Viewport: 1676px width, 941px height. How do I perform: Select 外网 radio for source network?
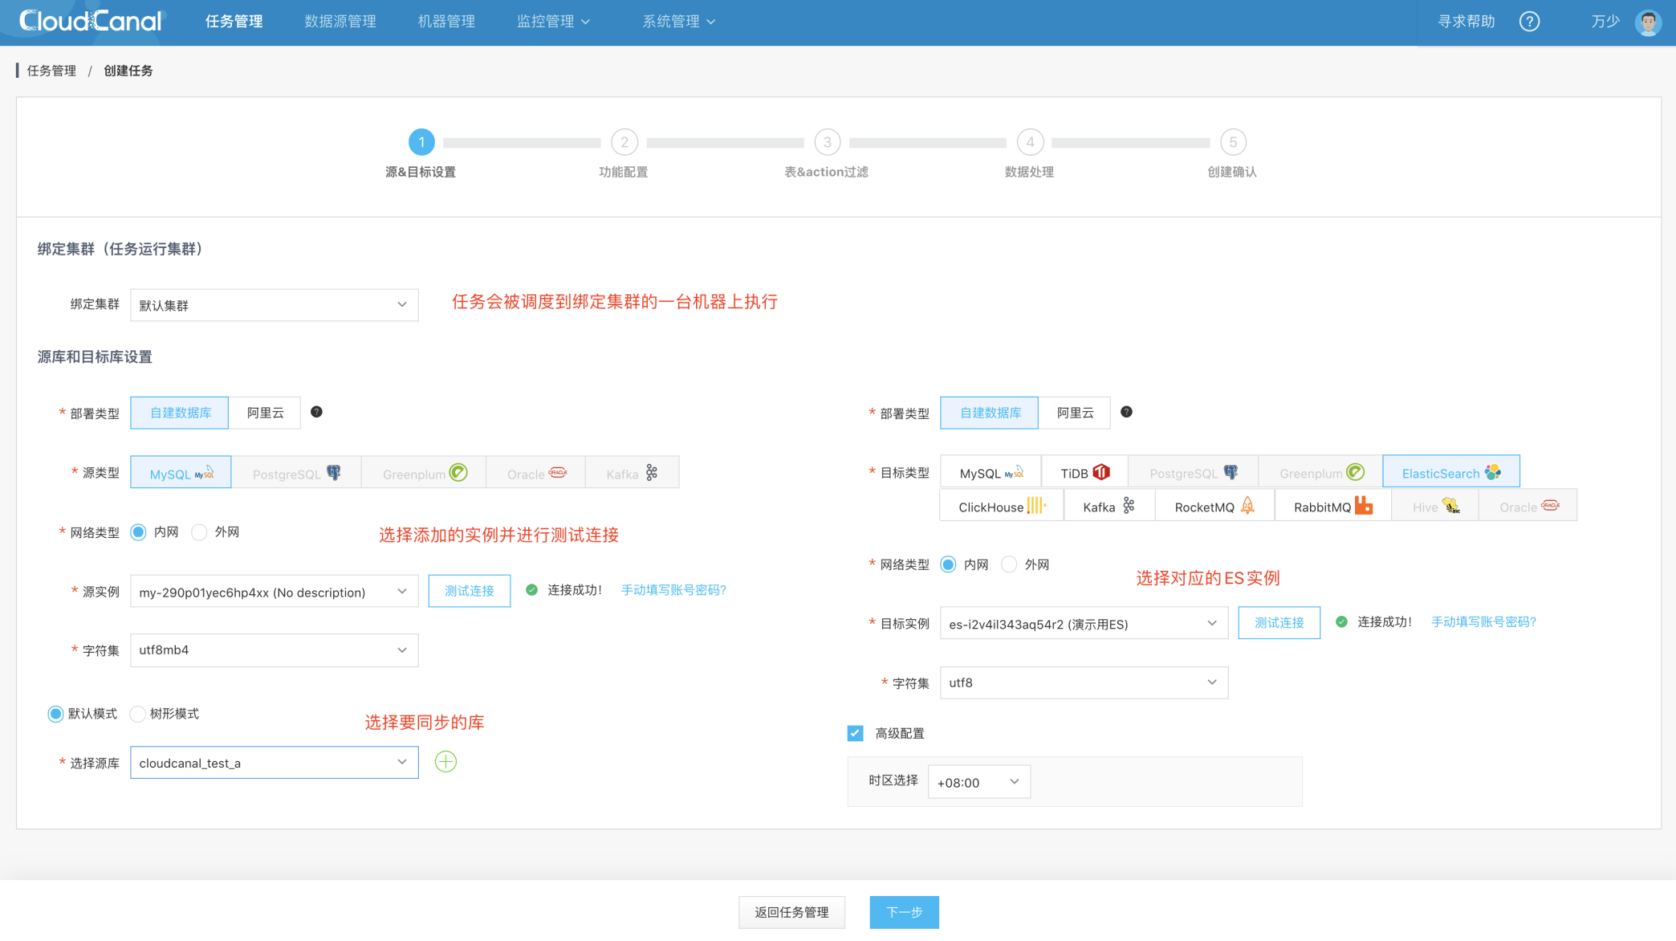point(200,532)
